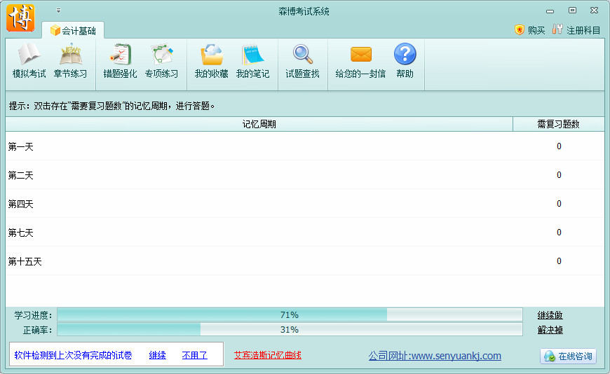This screenshot has width=610, height=374.
Task: Click 不用了 to dismiss unfinished paper
Action: [194, 355]
